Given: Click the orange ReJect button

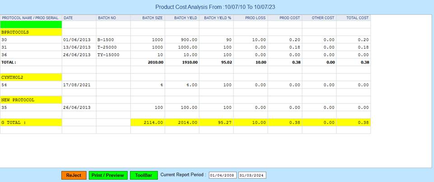Looking at the screenshot, I should click(x=74, y=175).
